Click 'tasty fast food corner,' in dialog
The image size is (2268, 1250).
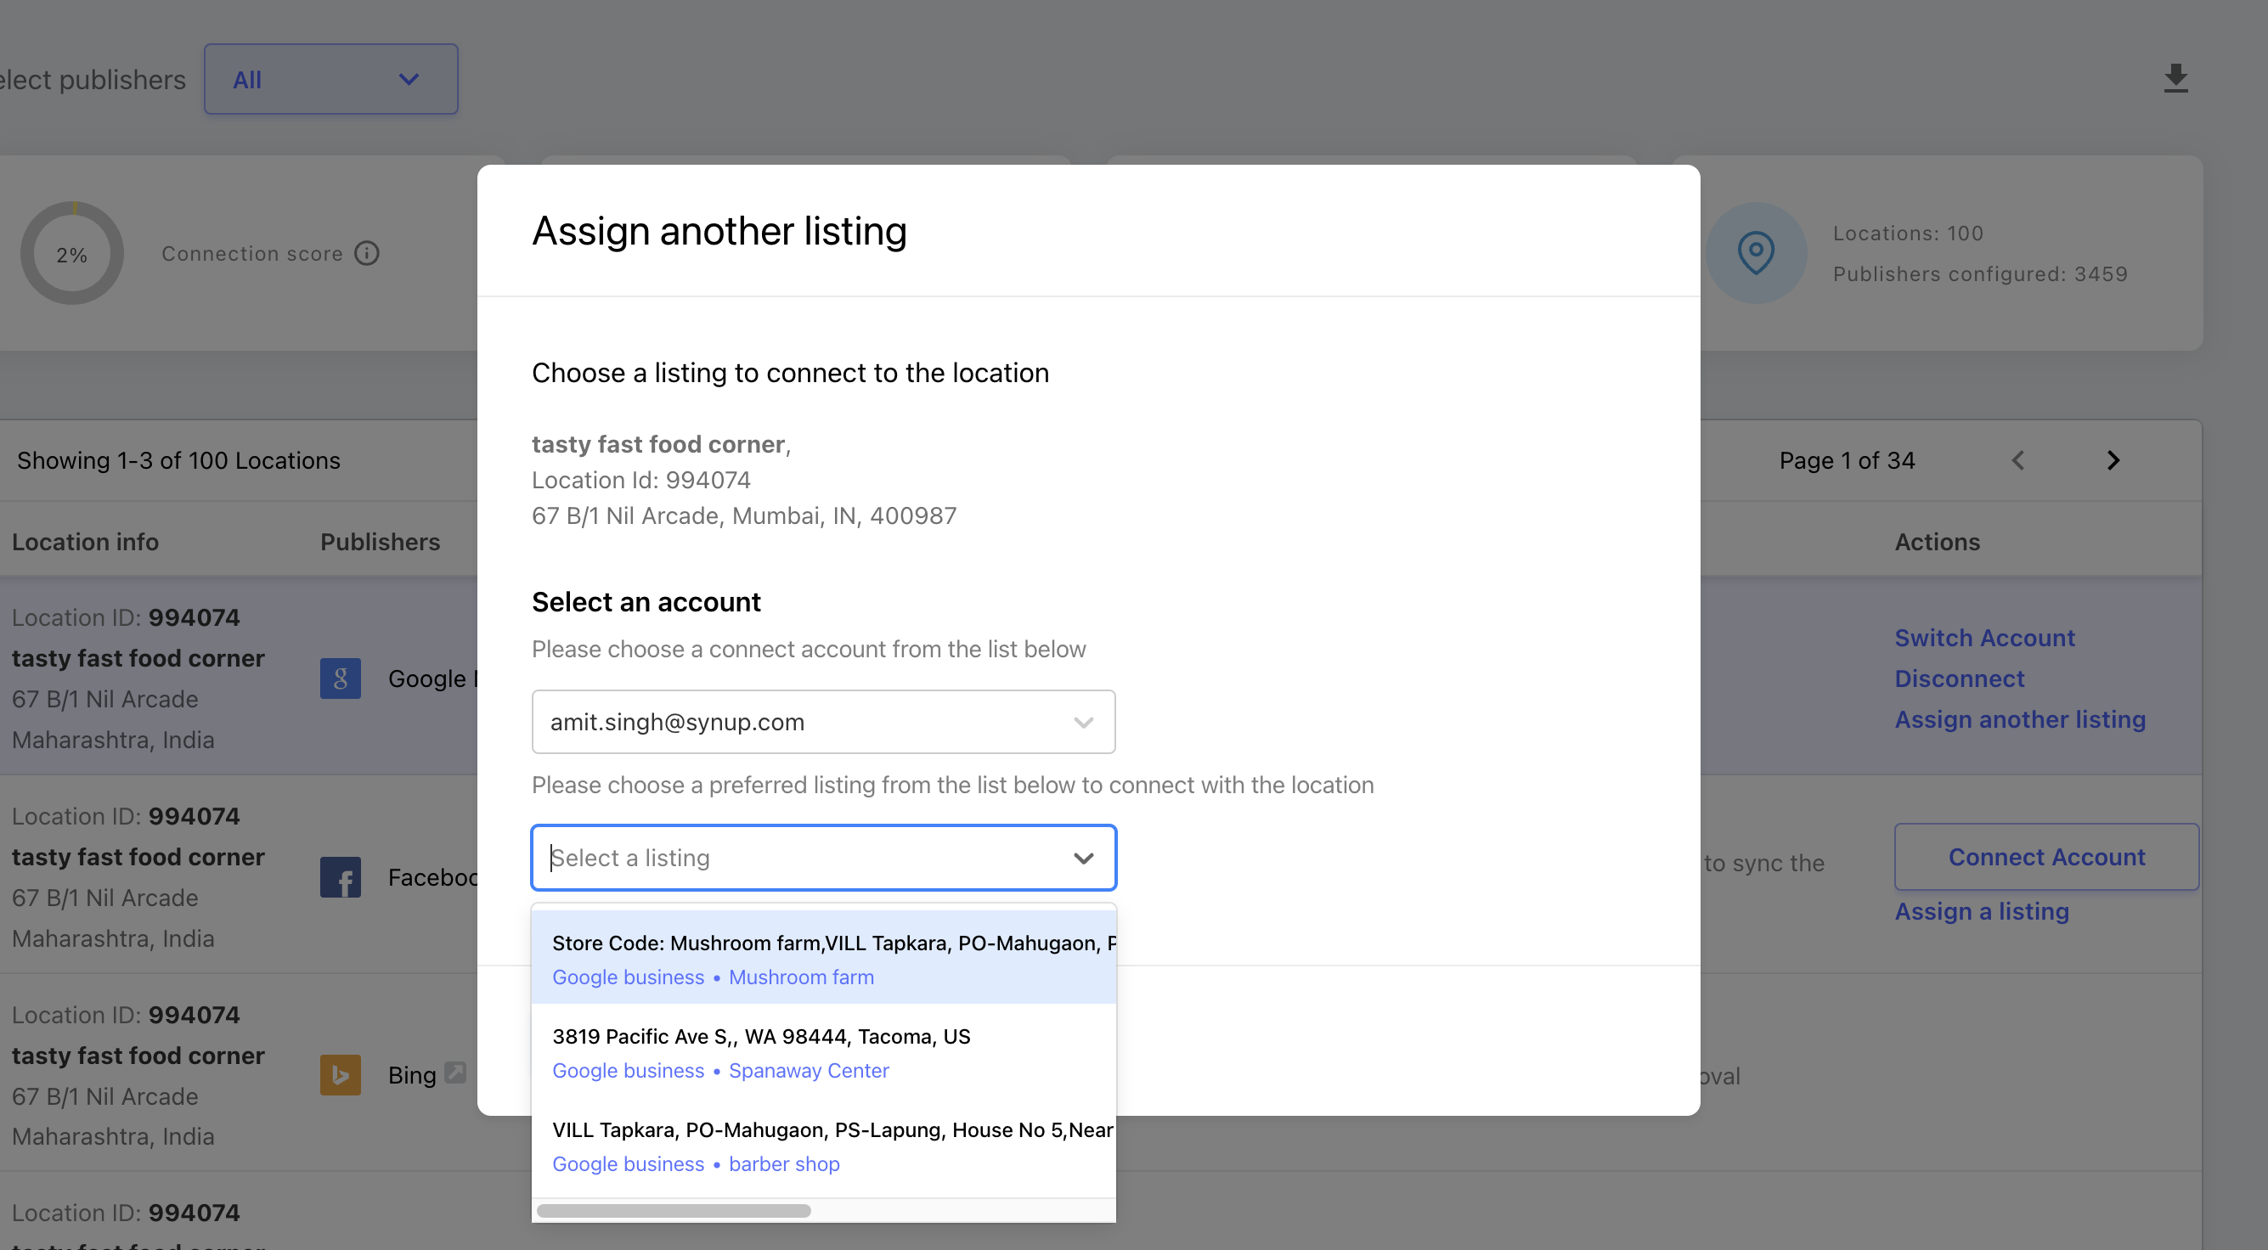click(661, 444)
